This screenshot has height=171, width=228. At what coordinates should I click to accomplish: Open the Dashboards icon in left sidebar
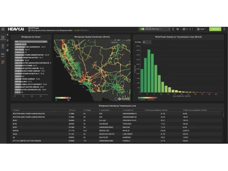3,37
